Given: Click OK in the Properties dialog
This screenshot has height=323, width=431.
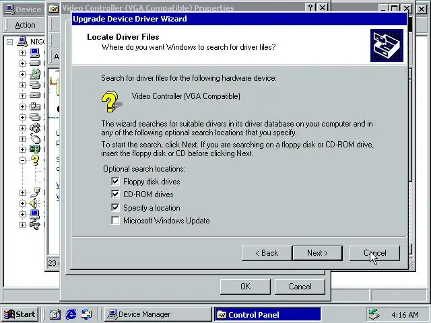Looking at the screenshot, I should tap(245, 287).
